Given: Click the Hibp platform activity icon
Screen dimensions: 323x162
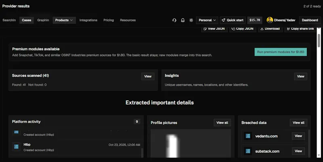Looking at the screenshot, I should pos(16,147).
